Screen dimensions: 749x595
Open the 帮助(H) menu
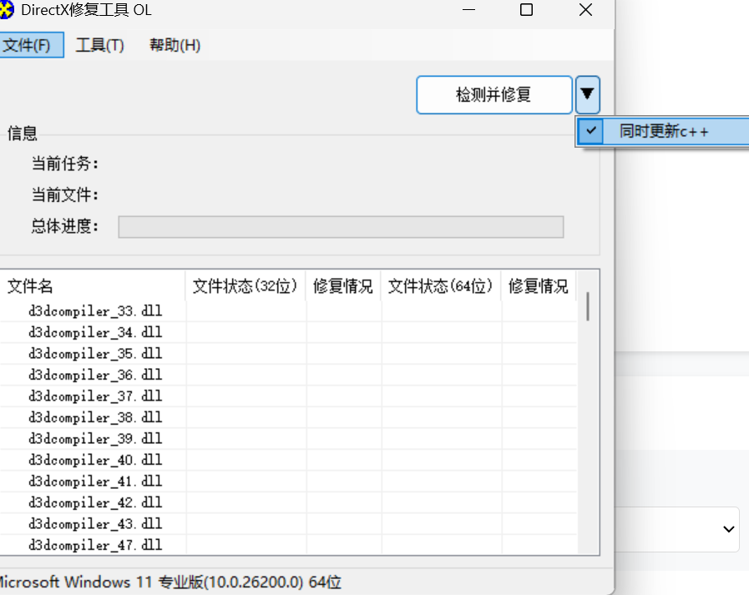point(175,45)
